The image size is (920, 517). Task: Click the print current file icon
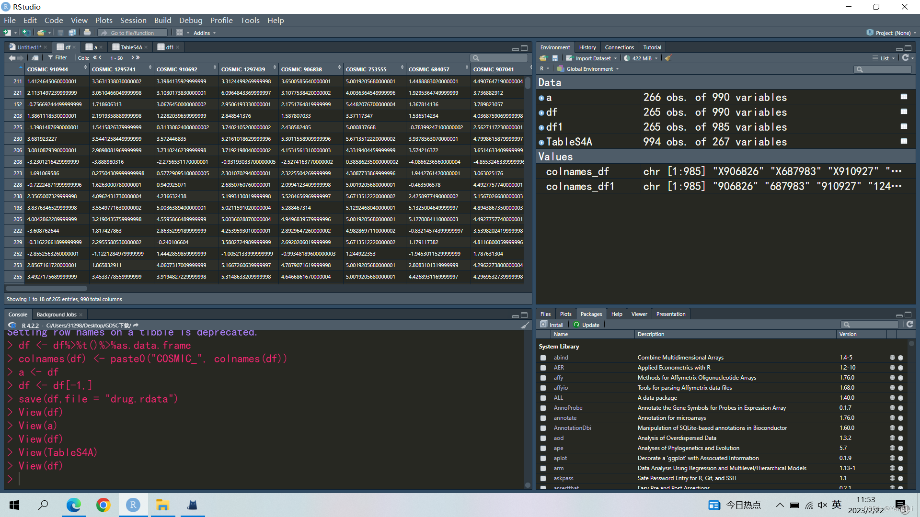point(87,33)
